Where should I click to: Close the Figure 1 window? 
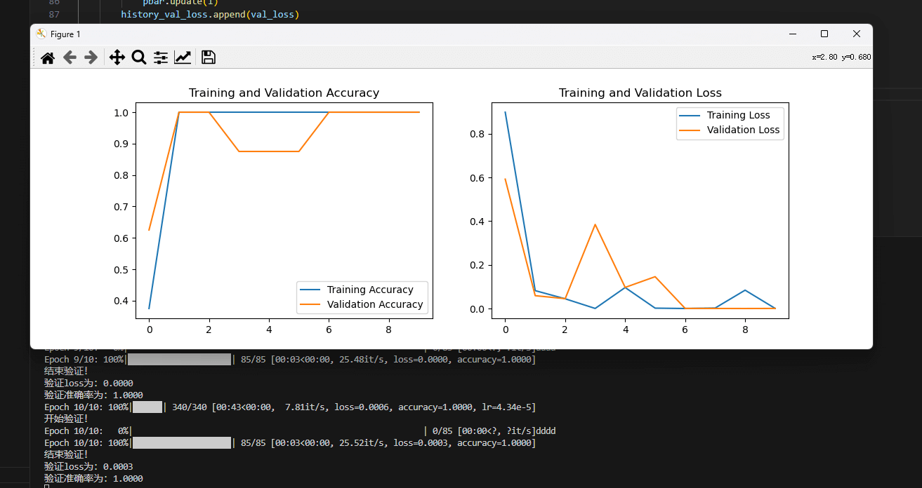click(x=856, y=34)
